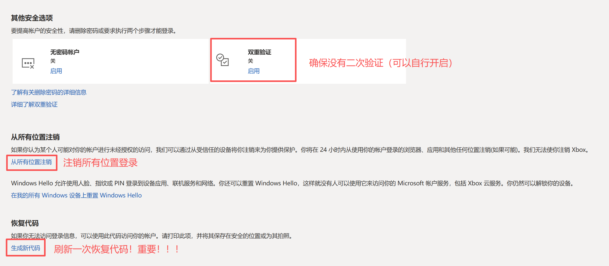
Task: Open 详细了解双重验证 link
Action: point(34,104)
